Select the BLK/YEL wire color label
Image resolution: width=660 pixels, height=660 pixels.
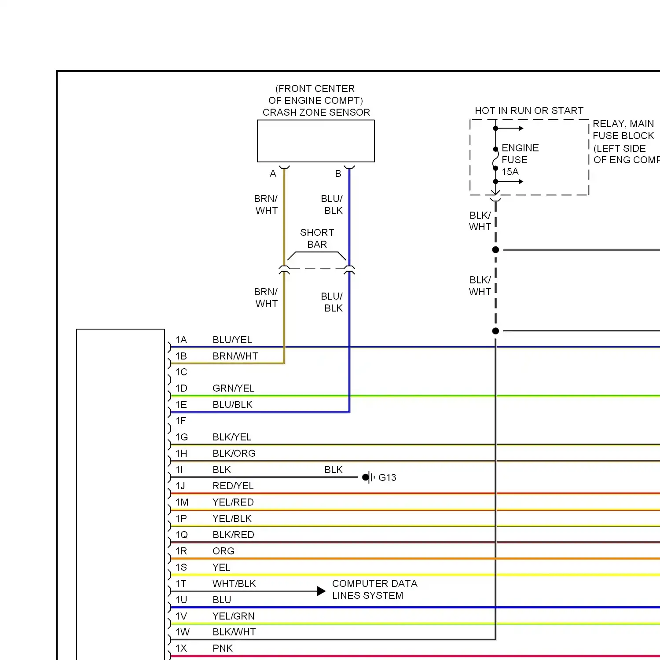[232, 437]
